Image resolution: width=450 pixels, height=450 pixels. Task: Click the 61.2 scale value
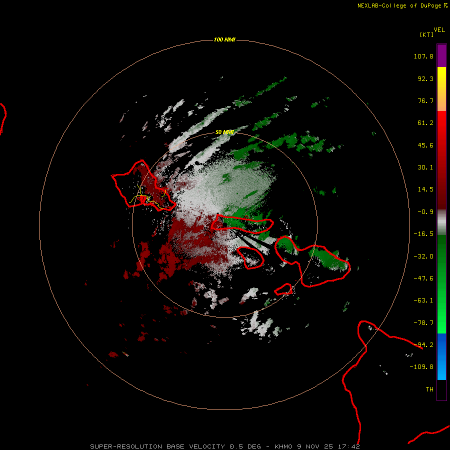coord(425,123)
